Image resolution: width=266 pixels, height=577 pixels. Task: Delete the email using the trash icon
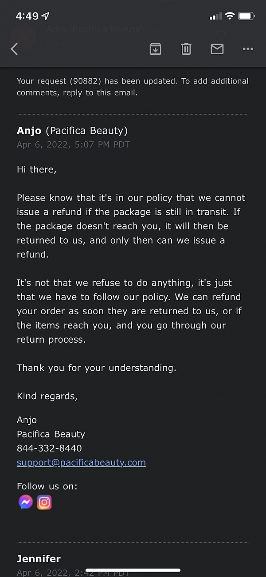(x=186, y=49)
